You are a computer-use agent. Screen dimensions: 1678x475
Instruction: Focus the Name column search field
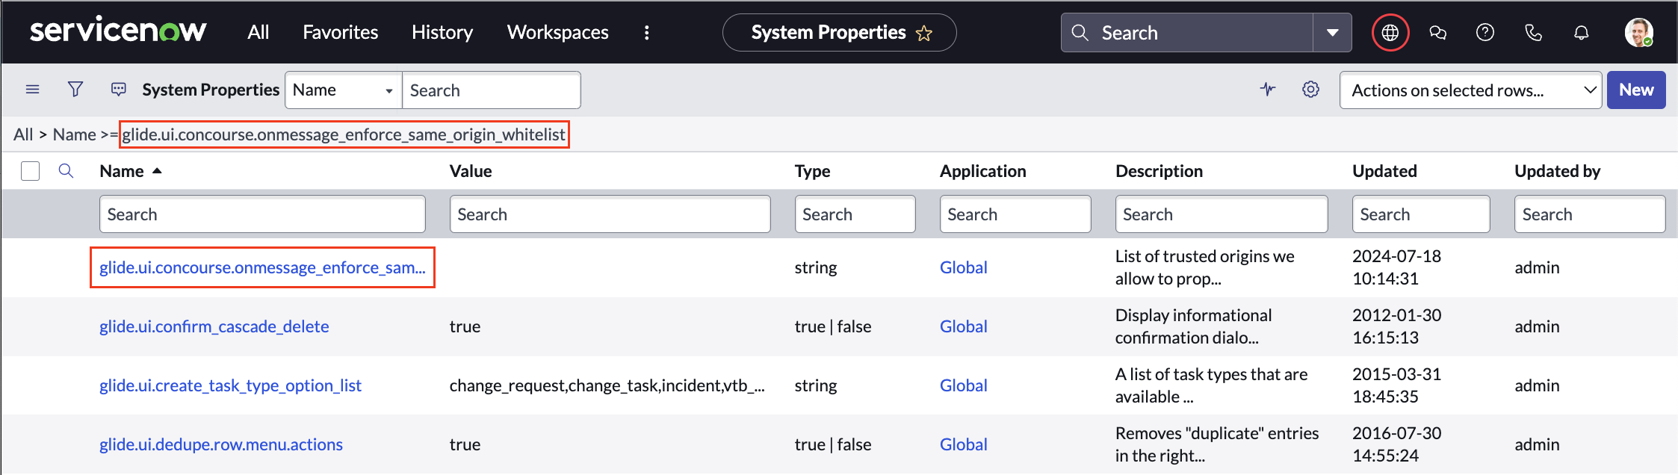click(262, 214)
